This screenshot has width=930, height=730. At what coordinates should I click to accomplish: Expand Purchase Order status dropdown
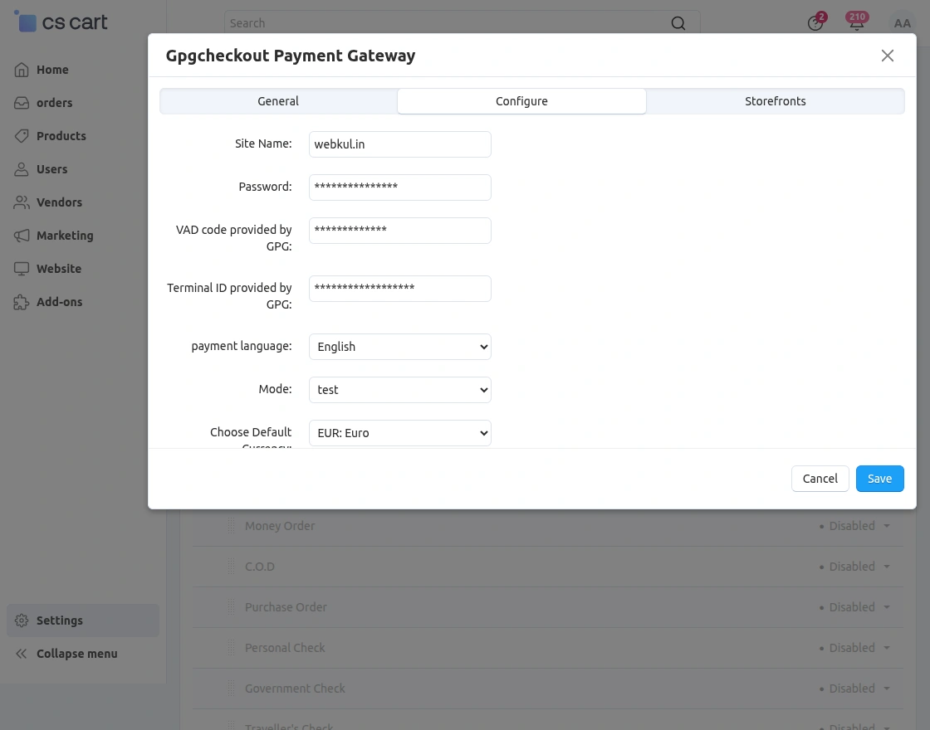(x=854, y=606)
